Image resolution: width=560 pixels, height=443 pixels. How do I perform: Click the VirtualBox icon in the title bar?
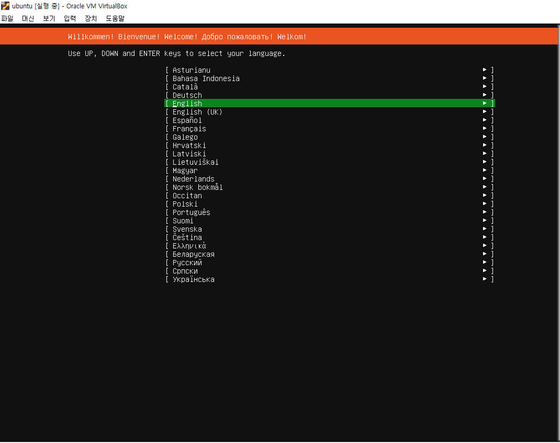click(5, 6)
